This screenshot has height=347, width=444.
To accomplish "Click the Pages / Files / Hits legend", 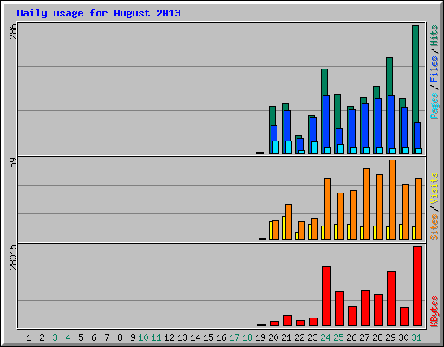I will click(434, 72).
